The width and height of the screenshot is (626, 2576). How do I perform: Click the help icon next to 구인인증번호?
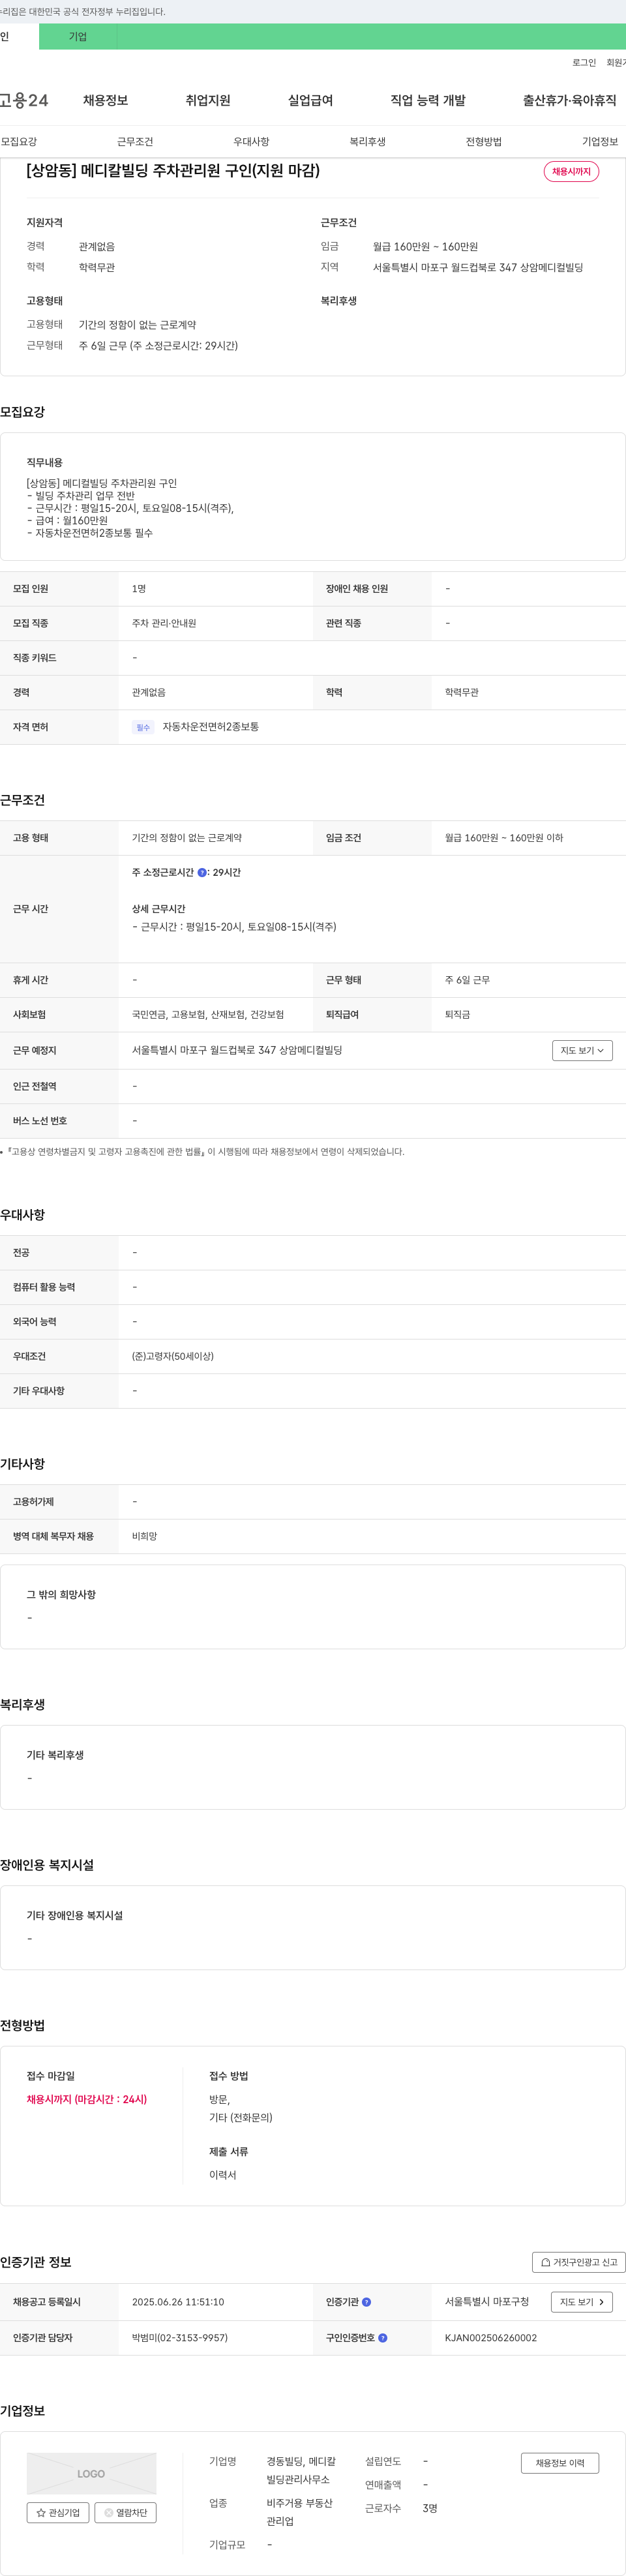coord(383,2337)
